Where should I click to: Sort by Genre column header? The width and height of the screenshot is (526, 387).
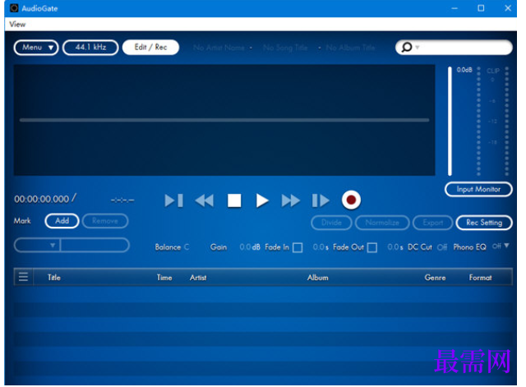[x=435, y=278]
